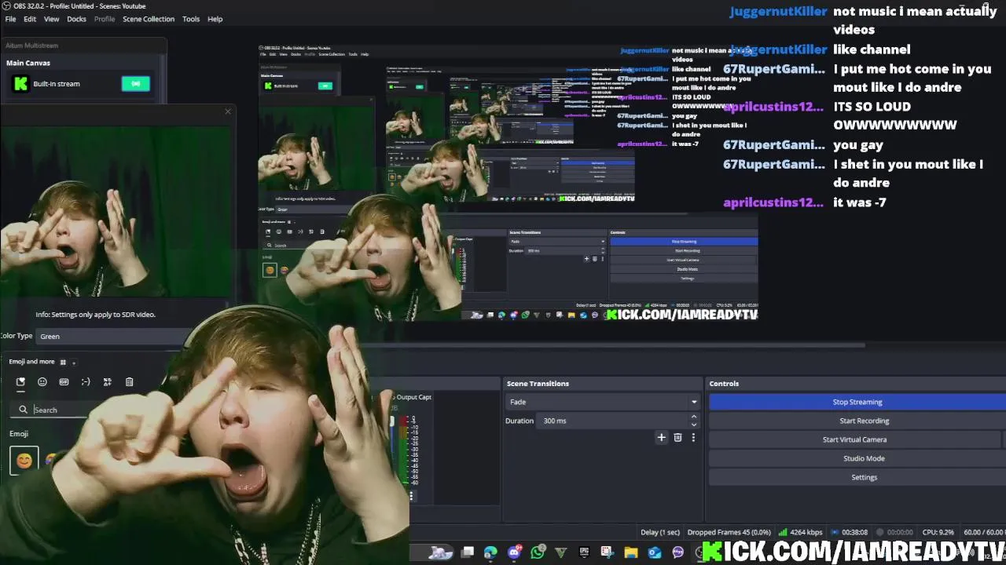Toggle the Built-in stream green button
The height and width of the screenshot is (565, 1006).
click(x=135, y=83)
